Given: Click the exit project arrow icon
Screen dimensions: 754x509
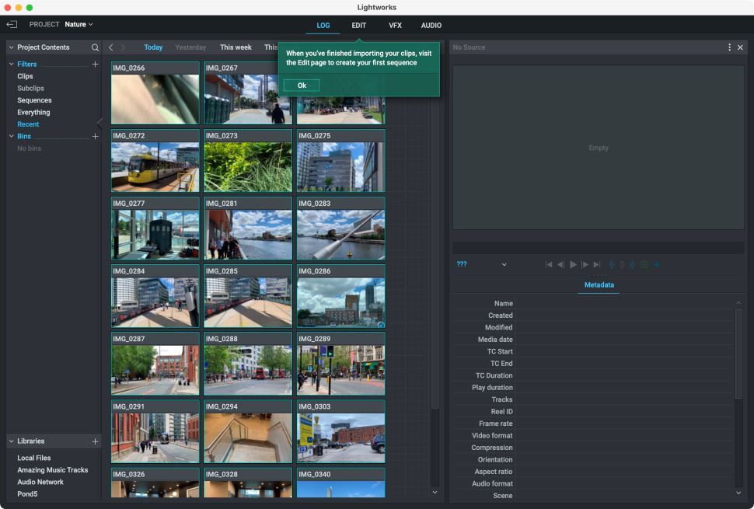Looking at the screenshot, I should [12, 24].
